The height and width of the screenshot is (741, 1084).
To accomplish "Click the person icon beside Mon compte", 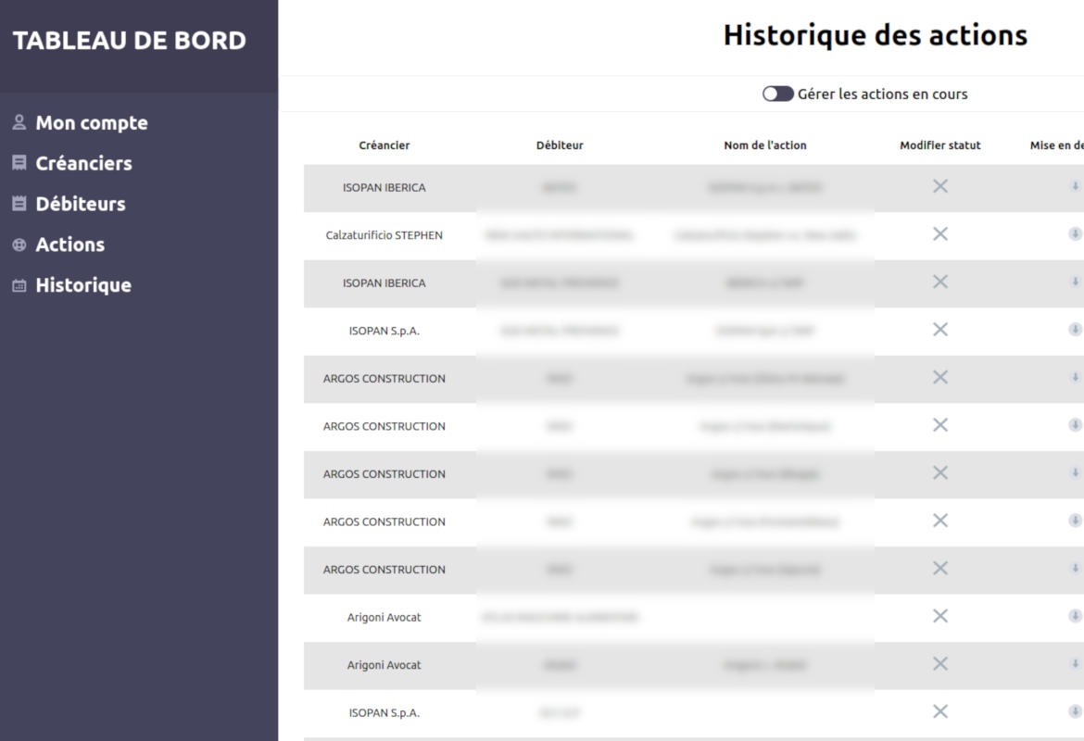I will tap(19, 122).
